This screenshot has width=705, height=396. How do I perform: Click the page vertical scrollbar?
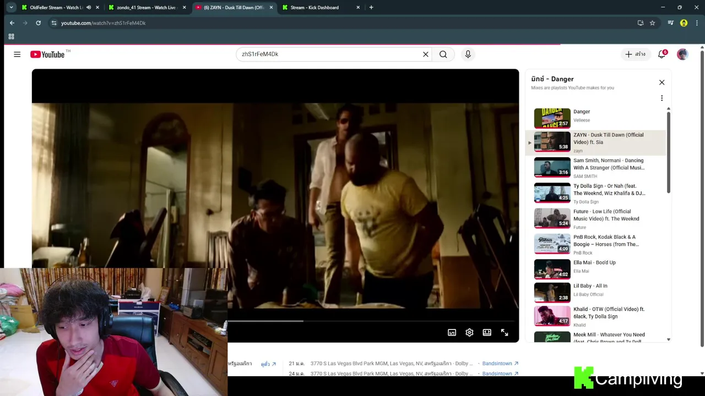pos(702,198)
